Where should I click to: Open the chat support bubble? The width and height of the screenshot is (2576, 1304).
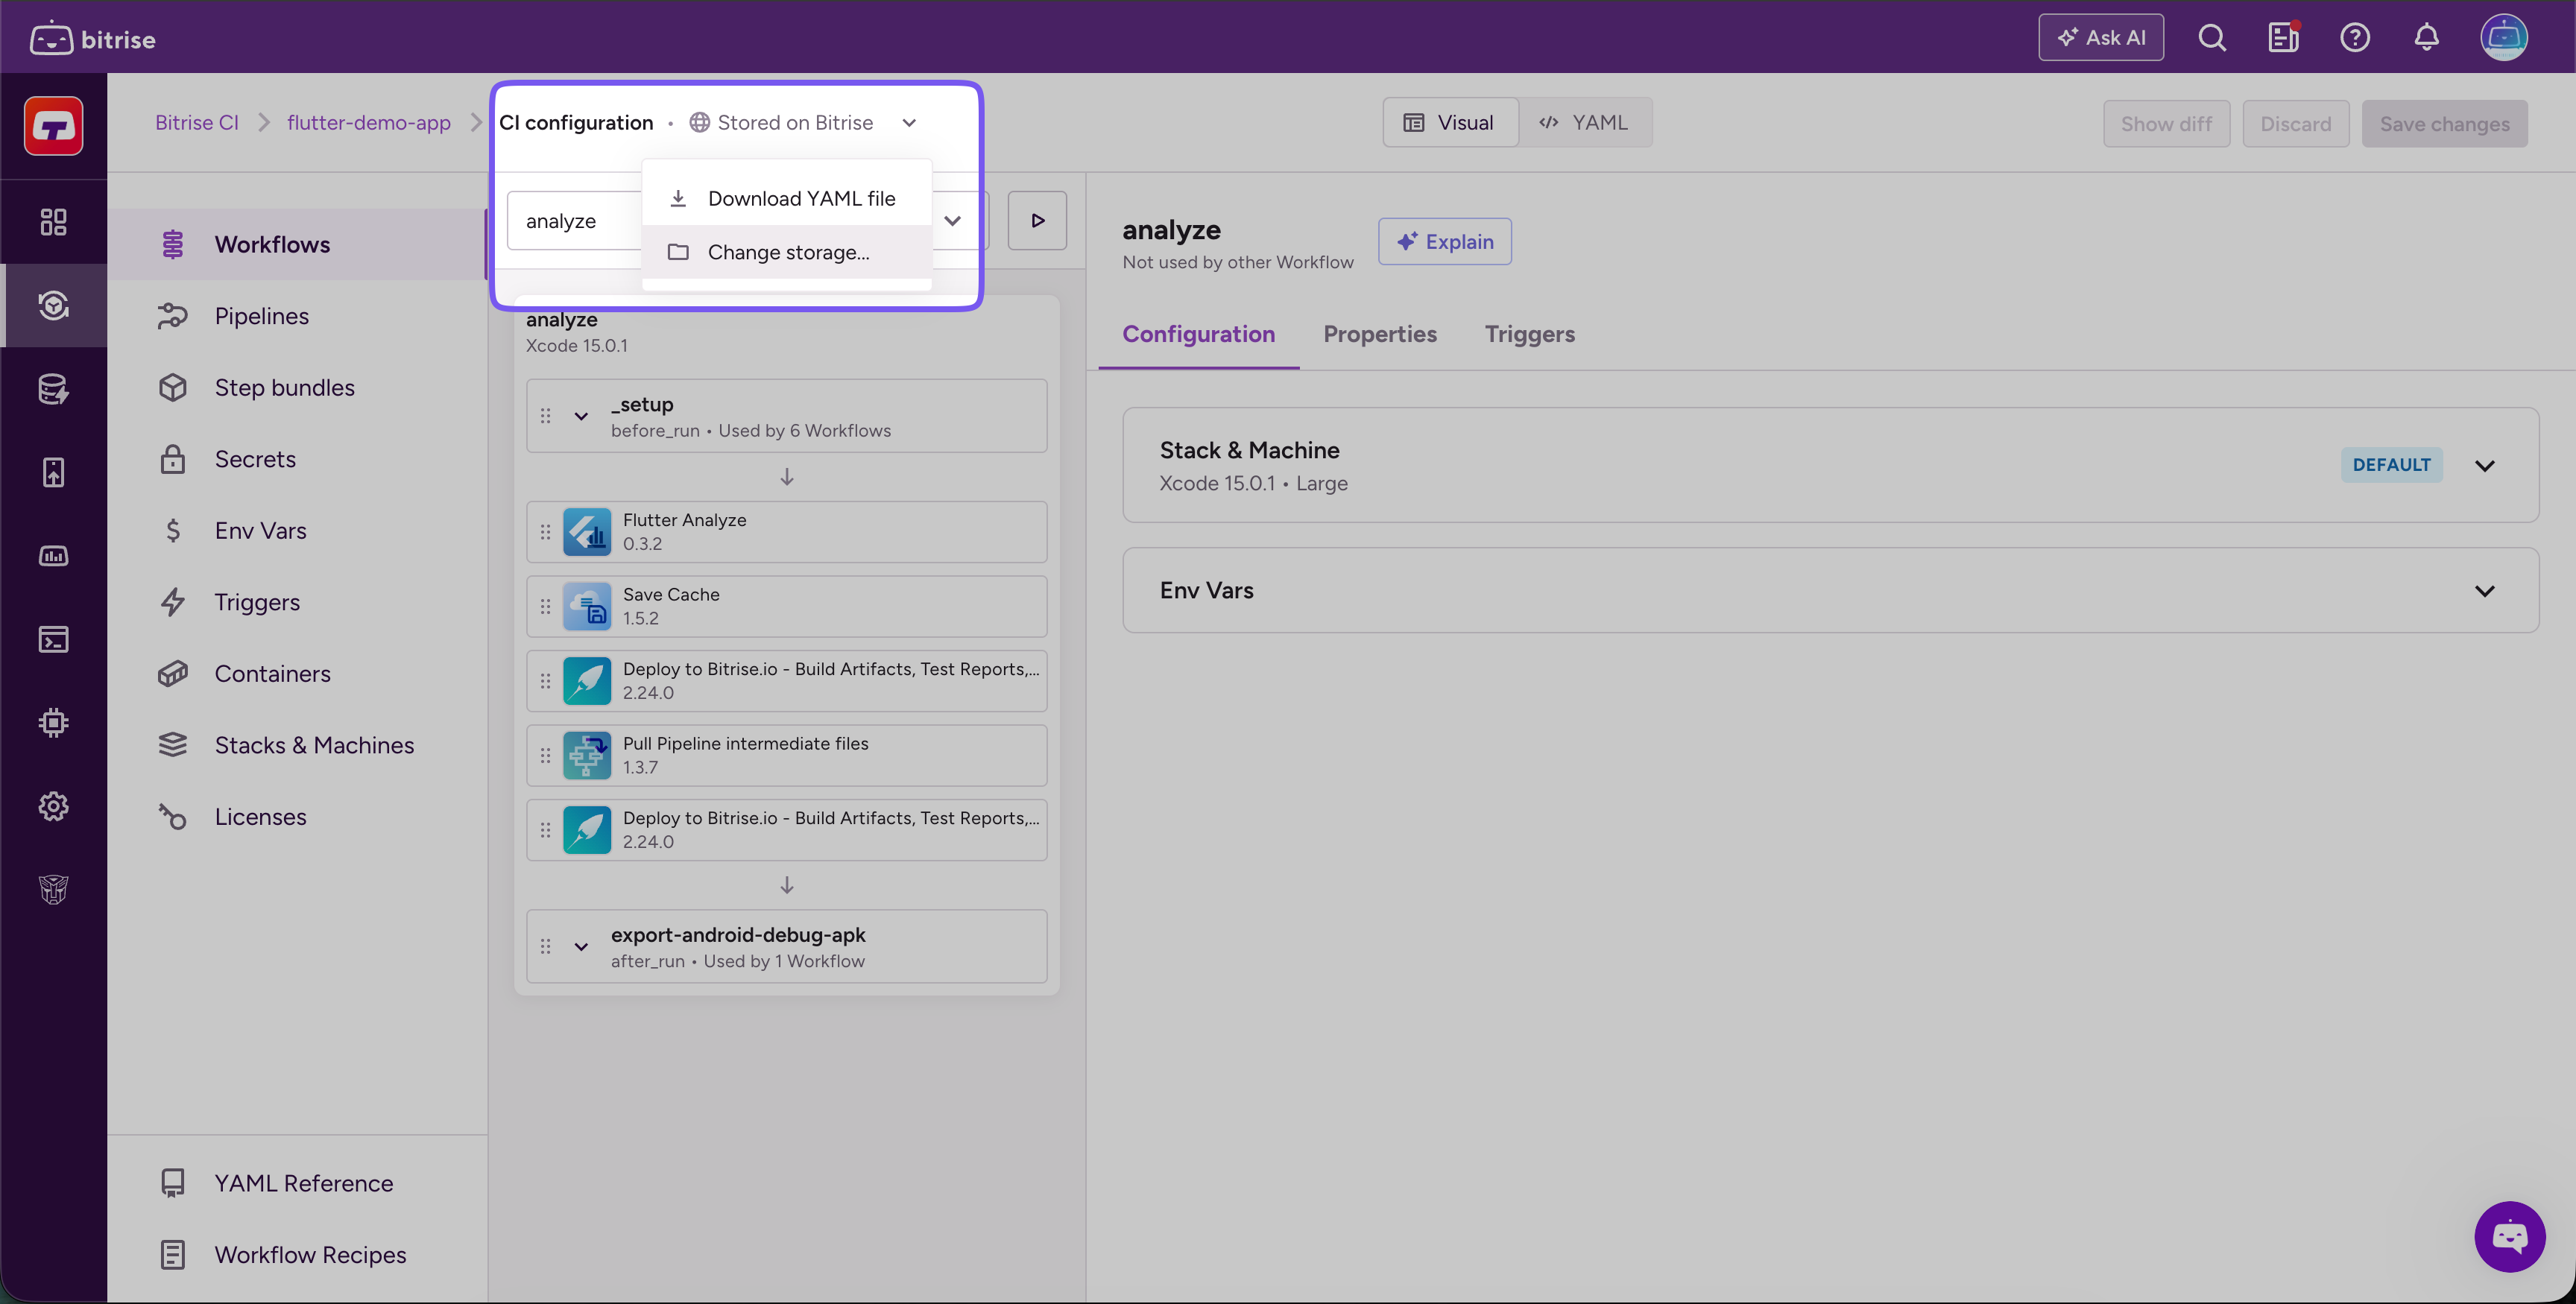(2510, 1237)
